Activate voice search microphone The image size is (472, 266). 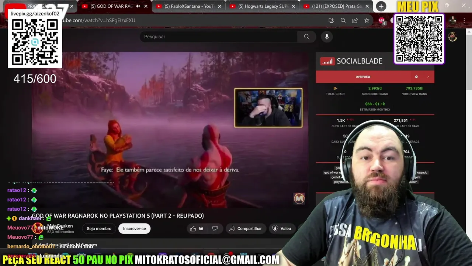coord(327,37)
